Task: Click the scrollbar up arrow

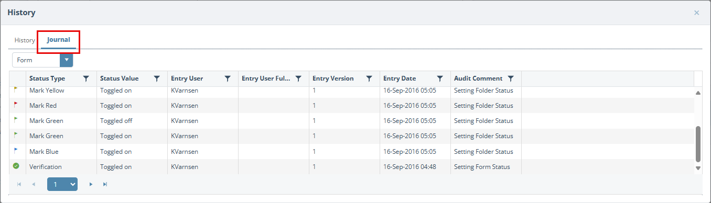Action: [698, 93]
